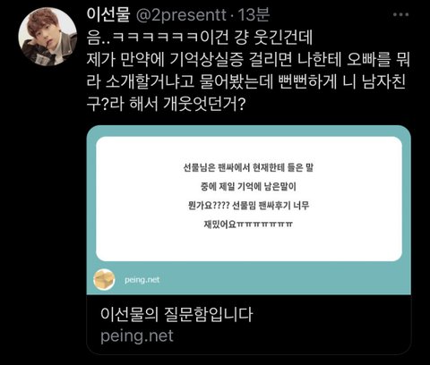Click tweet line starting 제가 만약에 기억상실증
This screenshot has width=430, height=365.
pyautogui.click(x=248, y=60)
